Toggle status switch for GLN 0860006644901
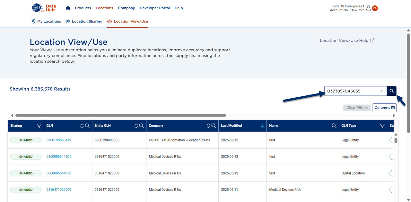Viewport: 411px width, 202px height. coord(392,157)
